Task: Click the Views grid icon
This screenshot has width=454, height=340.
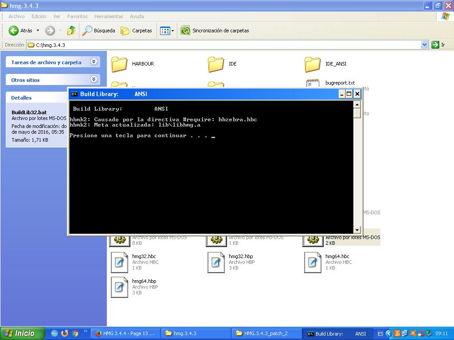Action: click(165, 31)
